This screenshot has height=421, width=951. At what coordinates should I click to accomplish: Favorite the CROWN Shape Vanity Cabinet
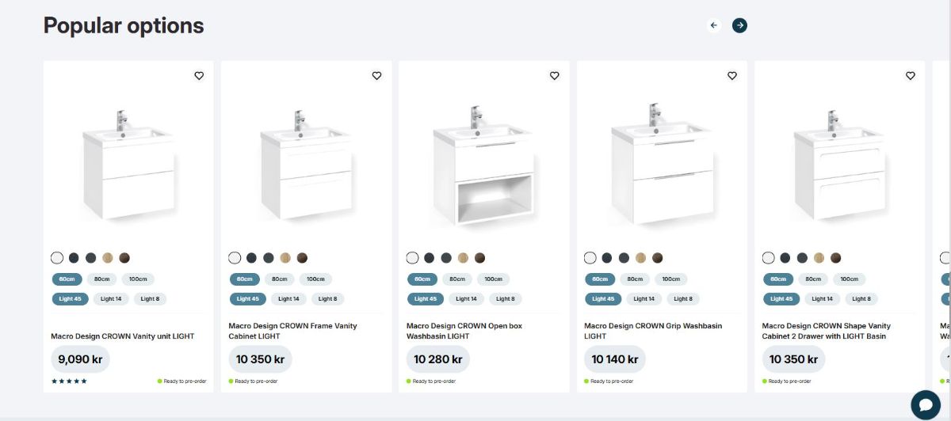[x=910, y=76]
